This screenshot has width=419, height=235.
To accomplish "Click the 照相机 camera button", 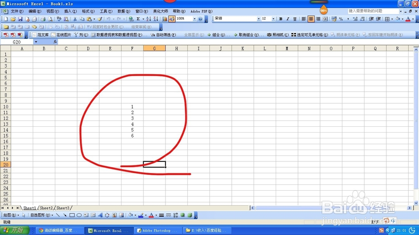I will pos(278,35).
